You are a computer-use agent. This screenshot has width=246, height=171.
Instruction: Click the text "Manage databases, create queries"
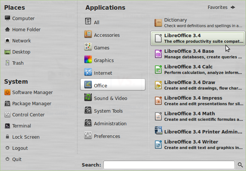tap(201, 57)
